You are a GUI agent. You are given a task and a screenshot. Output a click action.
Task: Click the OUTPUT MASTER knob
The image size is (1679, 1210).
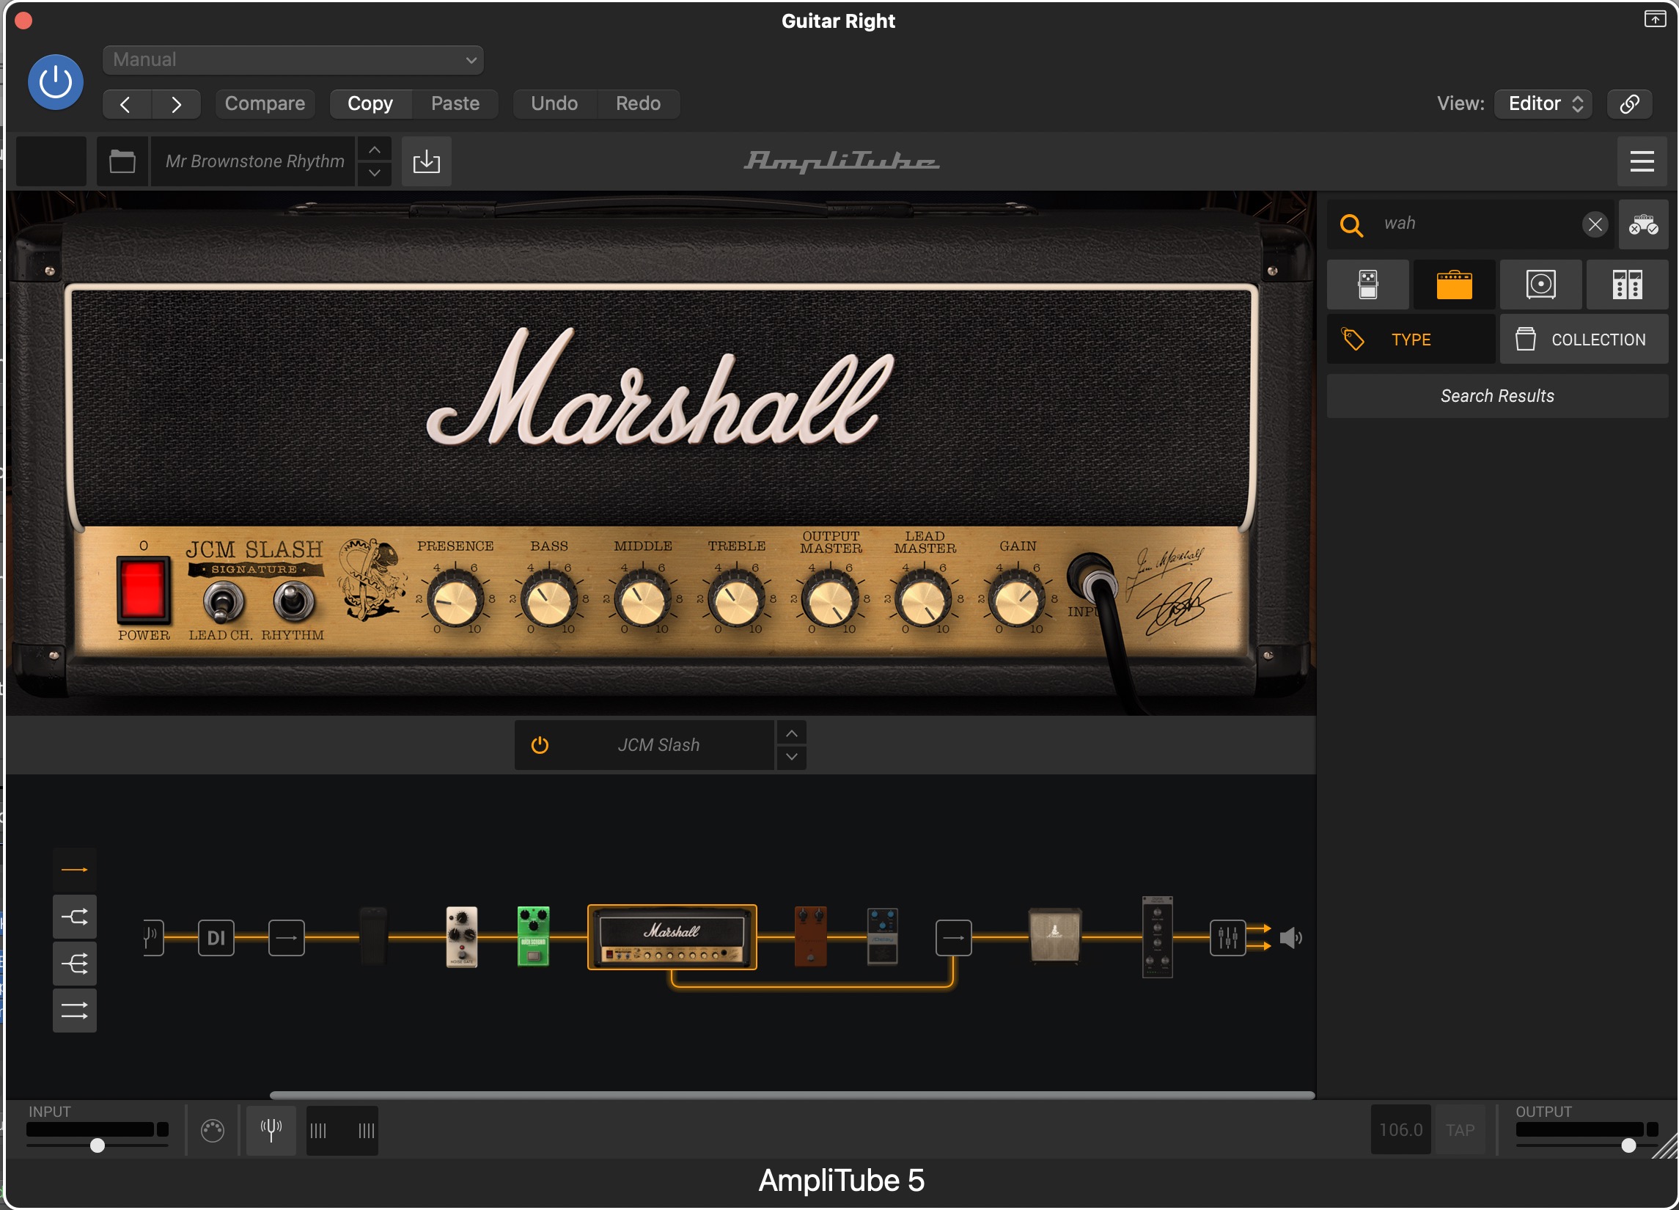[831, 599]
